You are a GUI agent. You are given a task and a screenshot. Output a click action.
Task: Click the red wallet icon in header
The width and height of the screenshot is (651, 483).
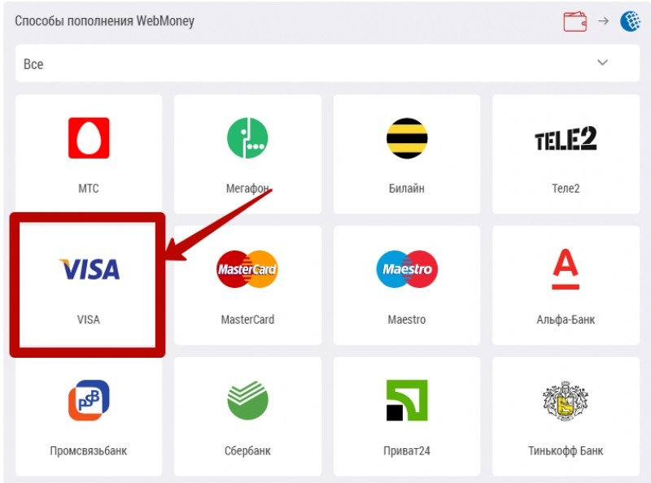(575, 21)
